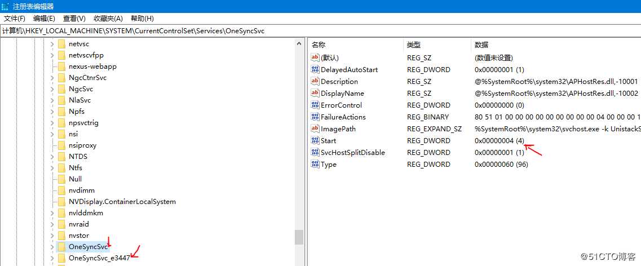Click the npsvctrig folder icon
This screenshot has height=266, width=641.
pyautogui.click(x=61, y=123)
